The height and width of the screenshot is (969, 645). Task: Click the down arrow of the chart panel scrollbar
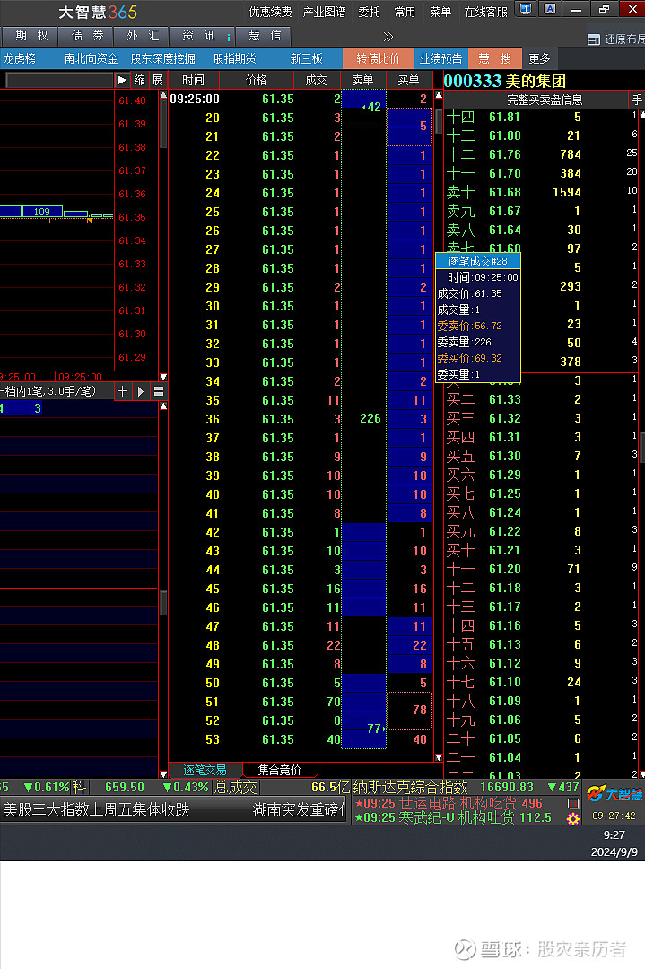[x=163, y=376]
